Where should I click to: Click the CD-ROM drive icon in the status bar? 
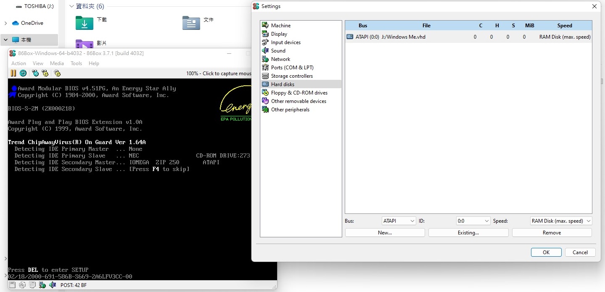point(22,284)
